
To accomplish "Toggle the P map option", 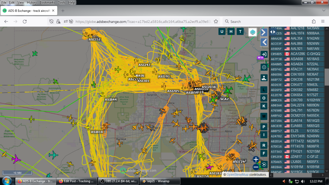I will 264,127.
